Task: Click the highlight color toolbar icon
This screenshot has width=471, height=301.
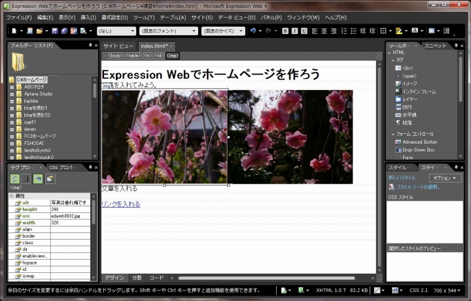Action: pyautogui.click(x=399, y=31)
